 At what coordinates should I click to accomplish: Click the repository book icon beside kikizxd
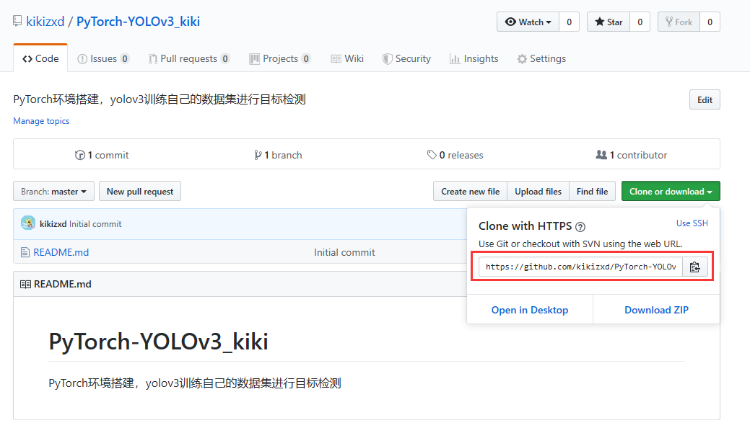18,21
